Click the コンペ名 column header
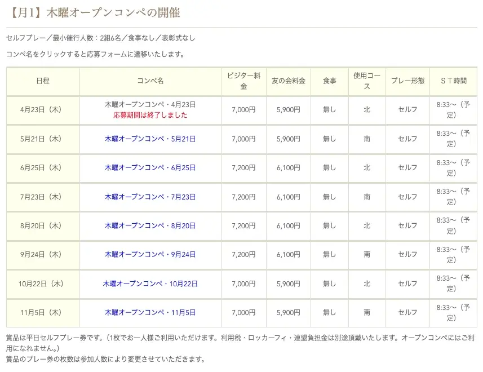This screenshot has width=483, height=372. click(150, 81)
